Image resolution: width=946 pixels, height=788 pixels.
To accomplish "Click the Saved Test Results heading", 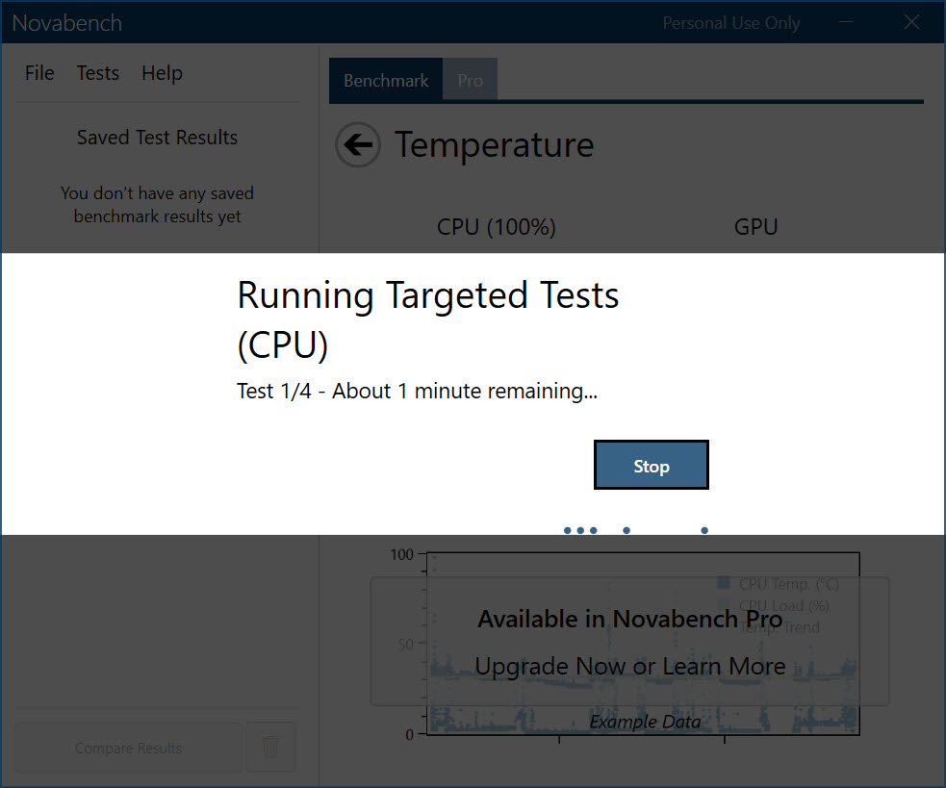I will (x=157, y=138).
